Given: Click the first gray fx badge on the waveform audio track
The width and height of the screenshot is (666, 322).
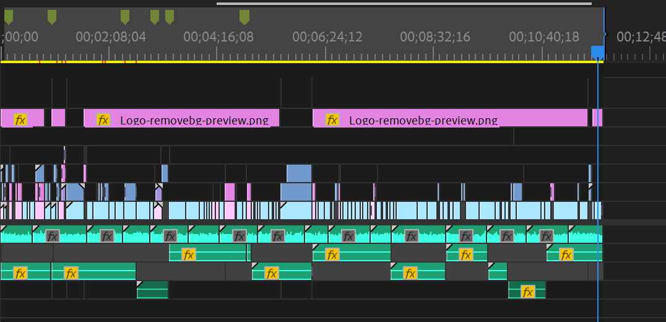Looking at the screenshot, I should [52, 236].
